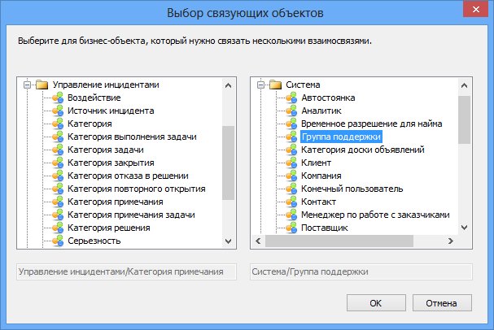Select Категория закрытия item
Viewport: 494px width, 330px height.
111,163
